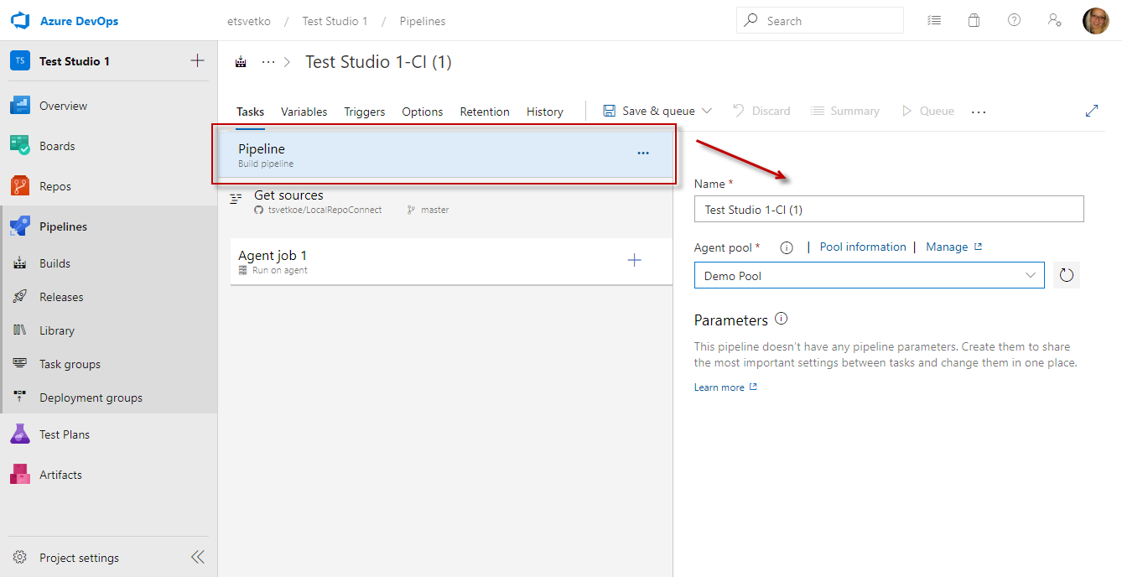
Task: Click the Summary button
Action: pyautogui.click(x=845, y=111)
